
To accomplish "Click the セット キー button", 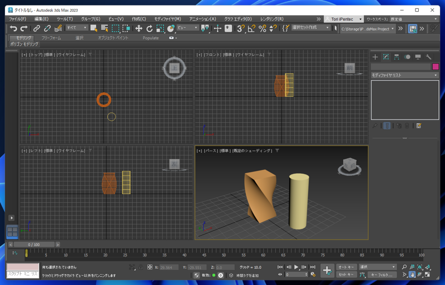I will pos(346,274).
